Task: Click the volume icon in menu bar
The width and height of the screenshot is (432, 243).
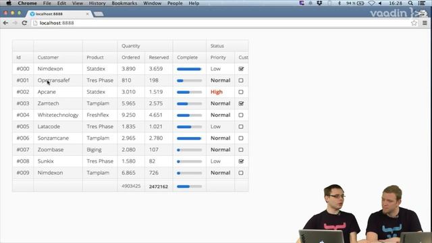Action: click(380, 3)
